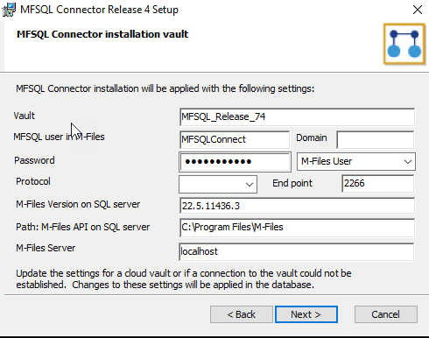Edit the M-Files API path field
This screenshot has height=338, width=429.
pyautogui.click(x=297, y=228)
